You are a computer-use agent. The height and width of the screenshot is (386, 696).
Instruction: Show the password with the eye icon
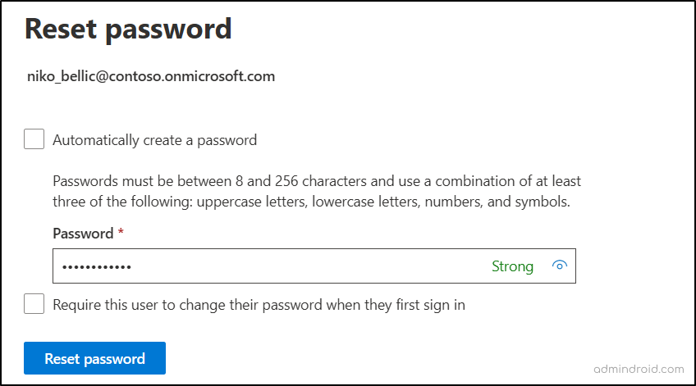coord(559,266)
